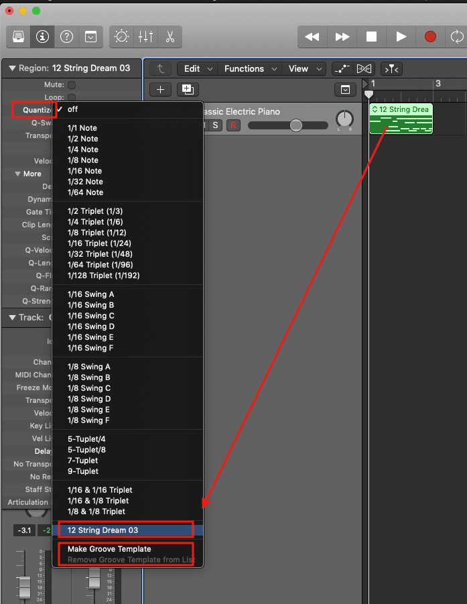Choose 1/16 & 1/8 Triplet quantize

[127, 501]
